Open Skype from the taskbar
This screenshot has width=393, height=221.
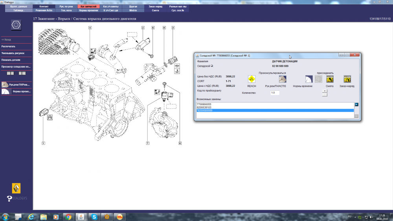tap(94, 217)
